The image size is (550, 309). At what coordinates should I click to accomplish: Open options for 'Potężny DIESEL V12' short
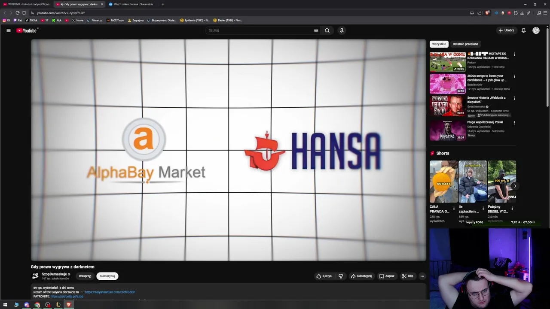coord(512,209)
